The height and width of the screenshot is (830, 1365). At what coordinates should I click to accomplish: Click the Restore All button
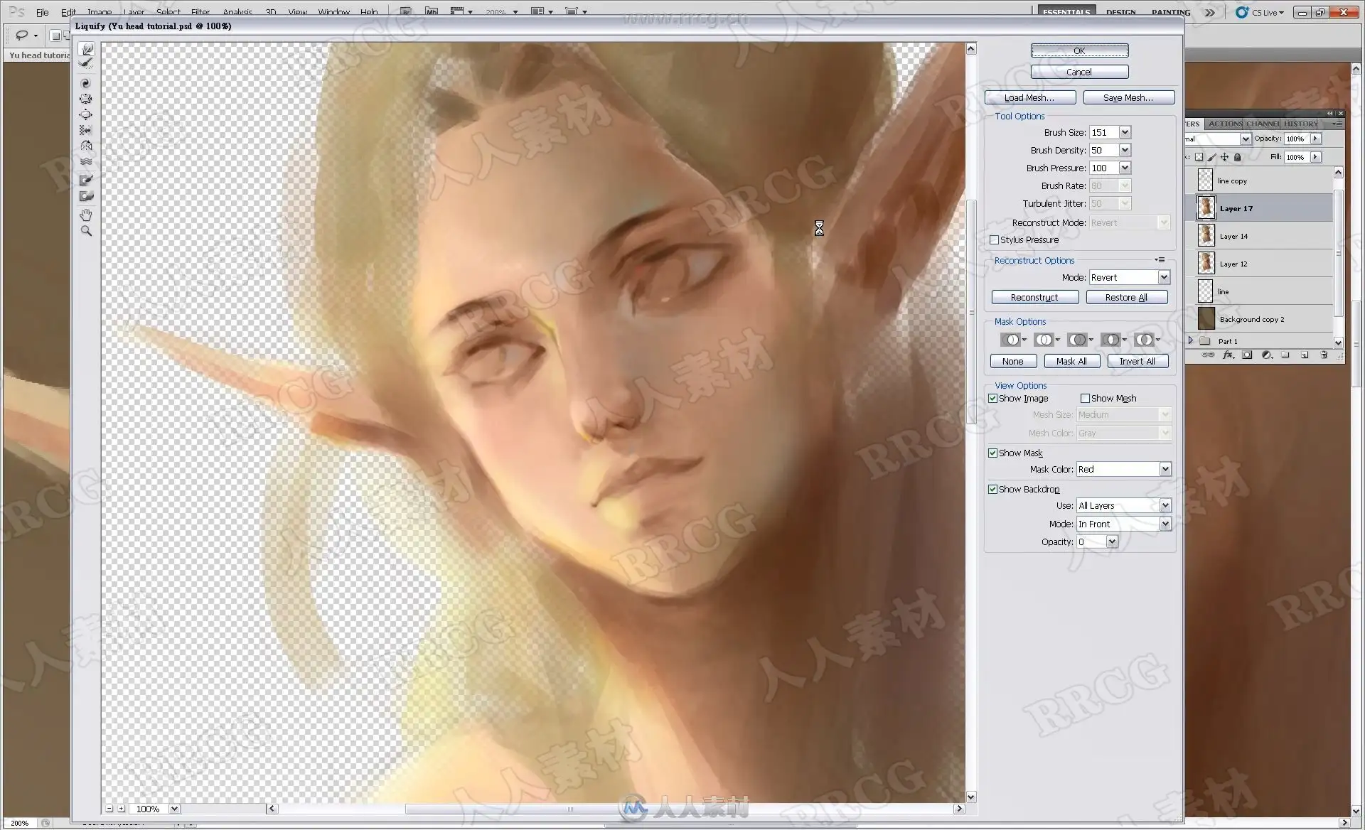(x=1126, y=298)
